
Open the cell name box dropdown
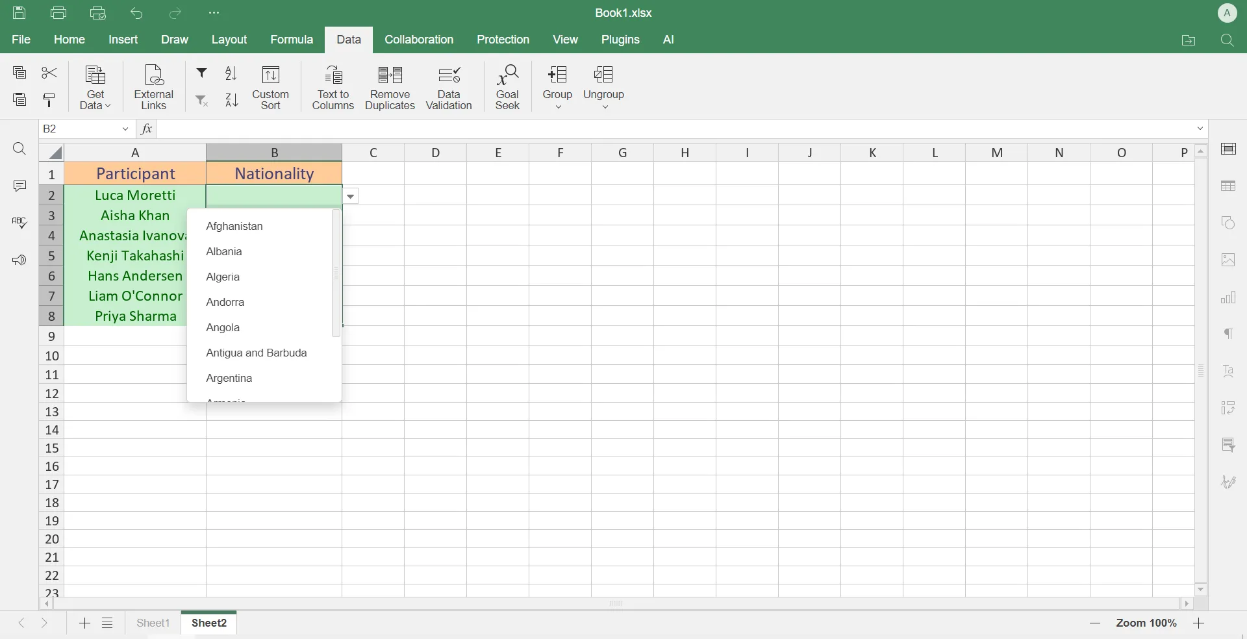click(x=125, y=129)
